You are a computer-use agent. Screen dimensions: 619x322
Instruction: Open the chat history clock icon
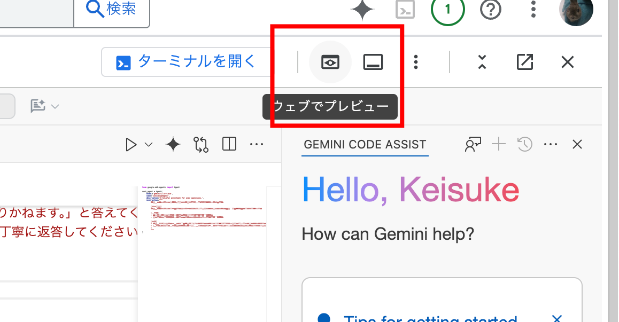(524, 144)
